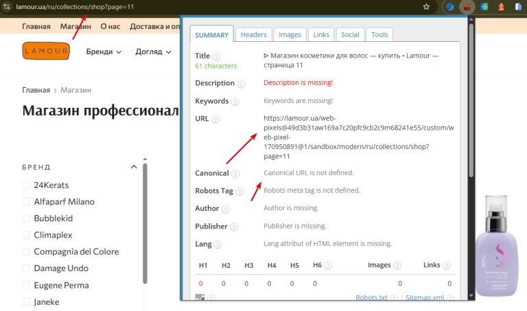Bookmark this page with the star icon
The height and width of the screenshot is (311, 527).
tap(426, 7)
